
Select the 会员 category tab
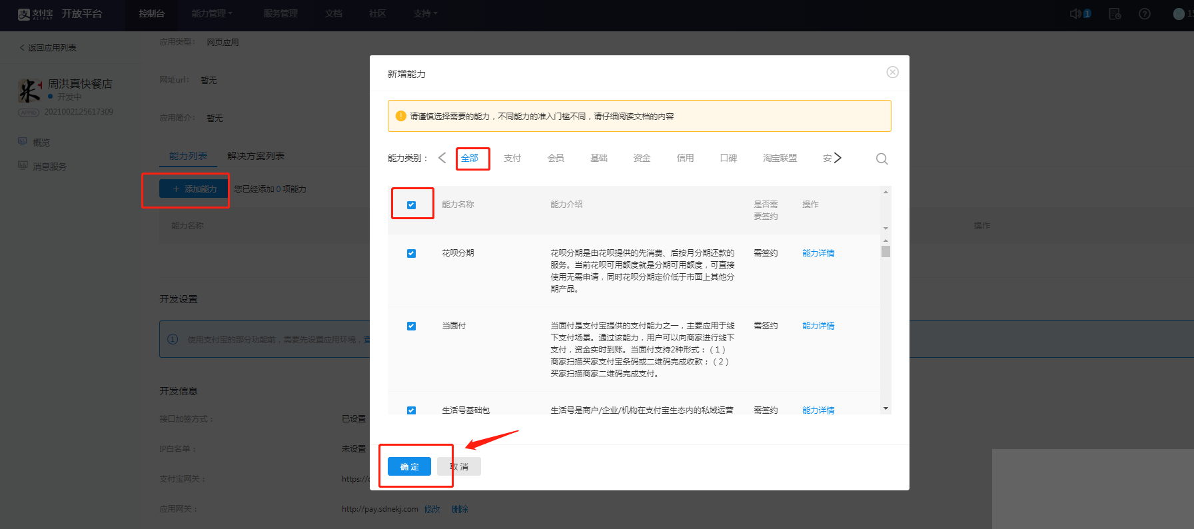(556, 158)
